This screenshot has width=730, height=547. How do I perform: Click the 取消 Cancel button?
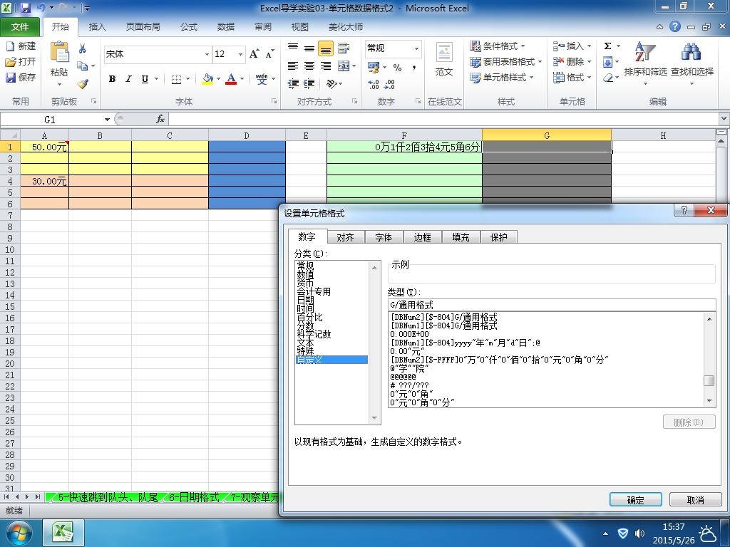(695, 499)
